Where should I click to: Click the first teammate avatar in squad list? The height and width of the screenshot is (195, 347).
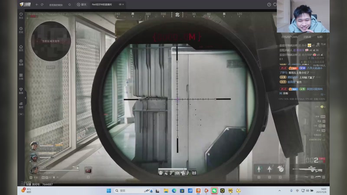pyautogui.click(x=34, y=146)
